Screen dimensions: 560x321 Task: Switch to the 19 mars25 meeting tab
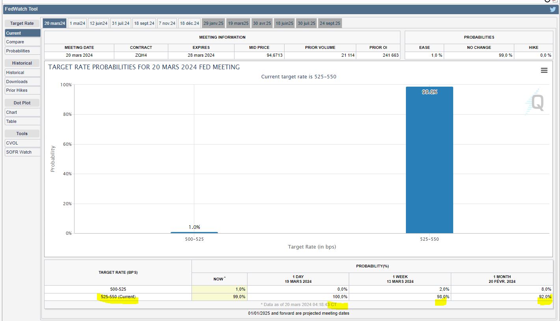coord(238,23)
